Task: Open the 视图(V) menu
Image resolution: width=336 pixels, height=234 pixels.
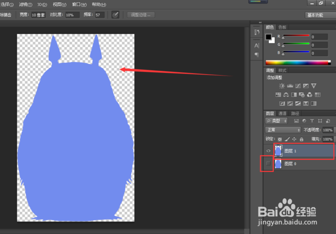Action: [x=60, y=4]
